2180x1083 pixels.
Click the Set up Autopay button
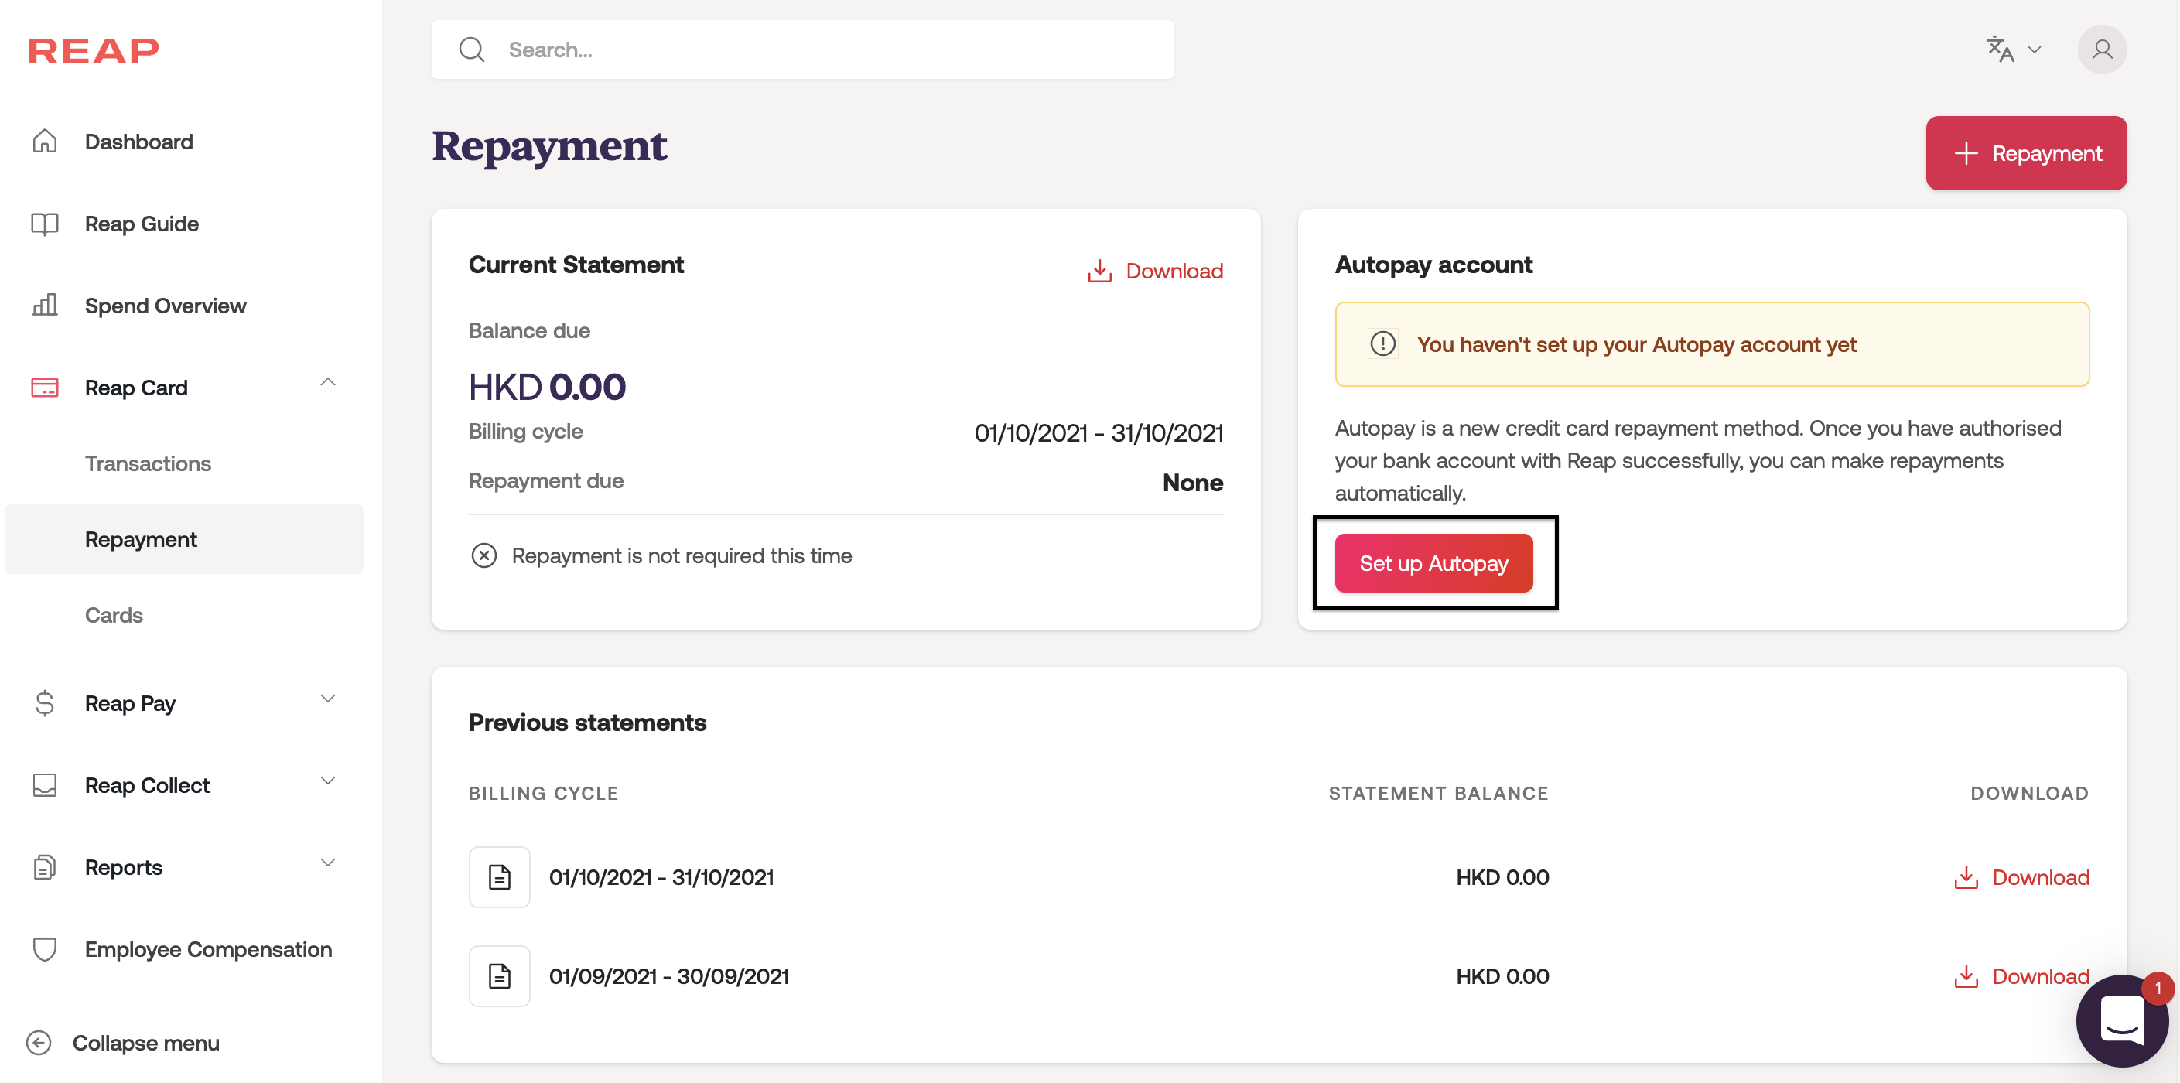click(1433, 563)
